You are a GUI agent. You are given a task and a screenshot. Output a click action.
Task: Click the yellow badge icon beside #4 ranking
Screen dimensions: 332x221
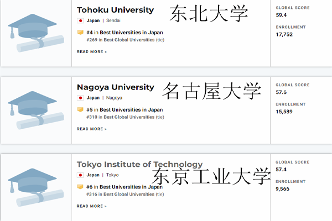tap(80, 33)
